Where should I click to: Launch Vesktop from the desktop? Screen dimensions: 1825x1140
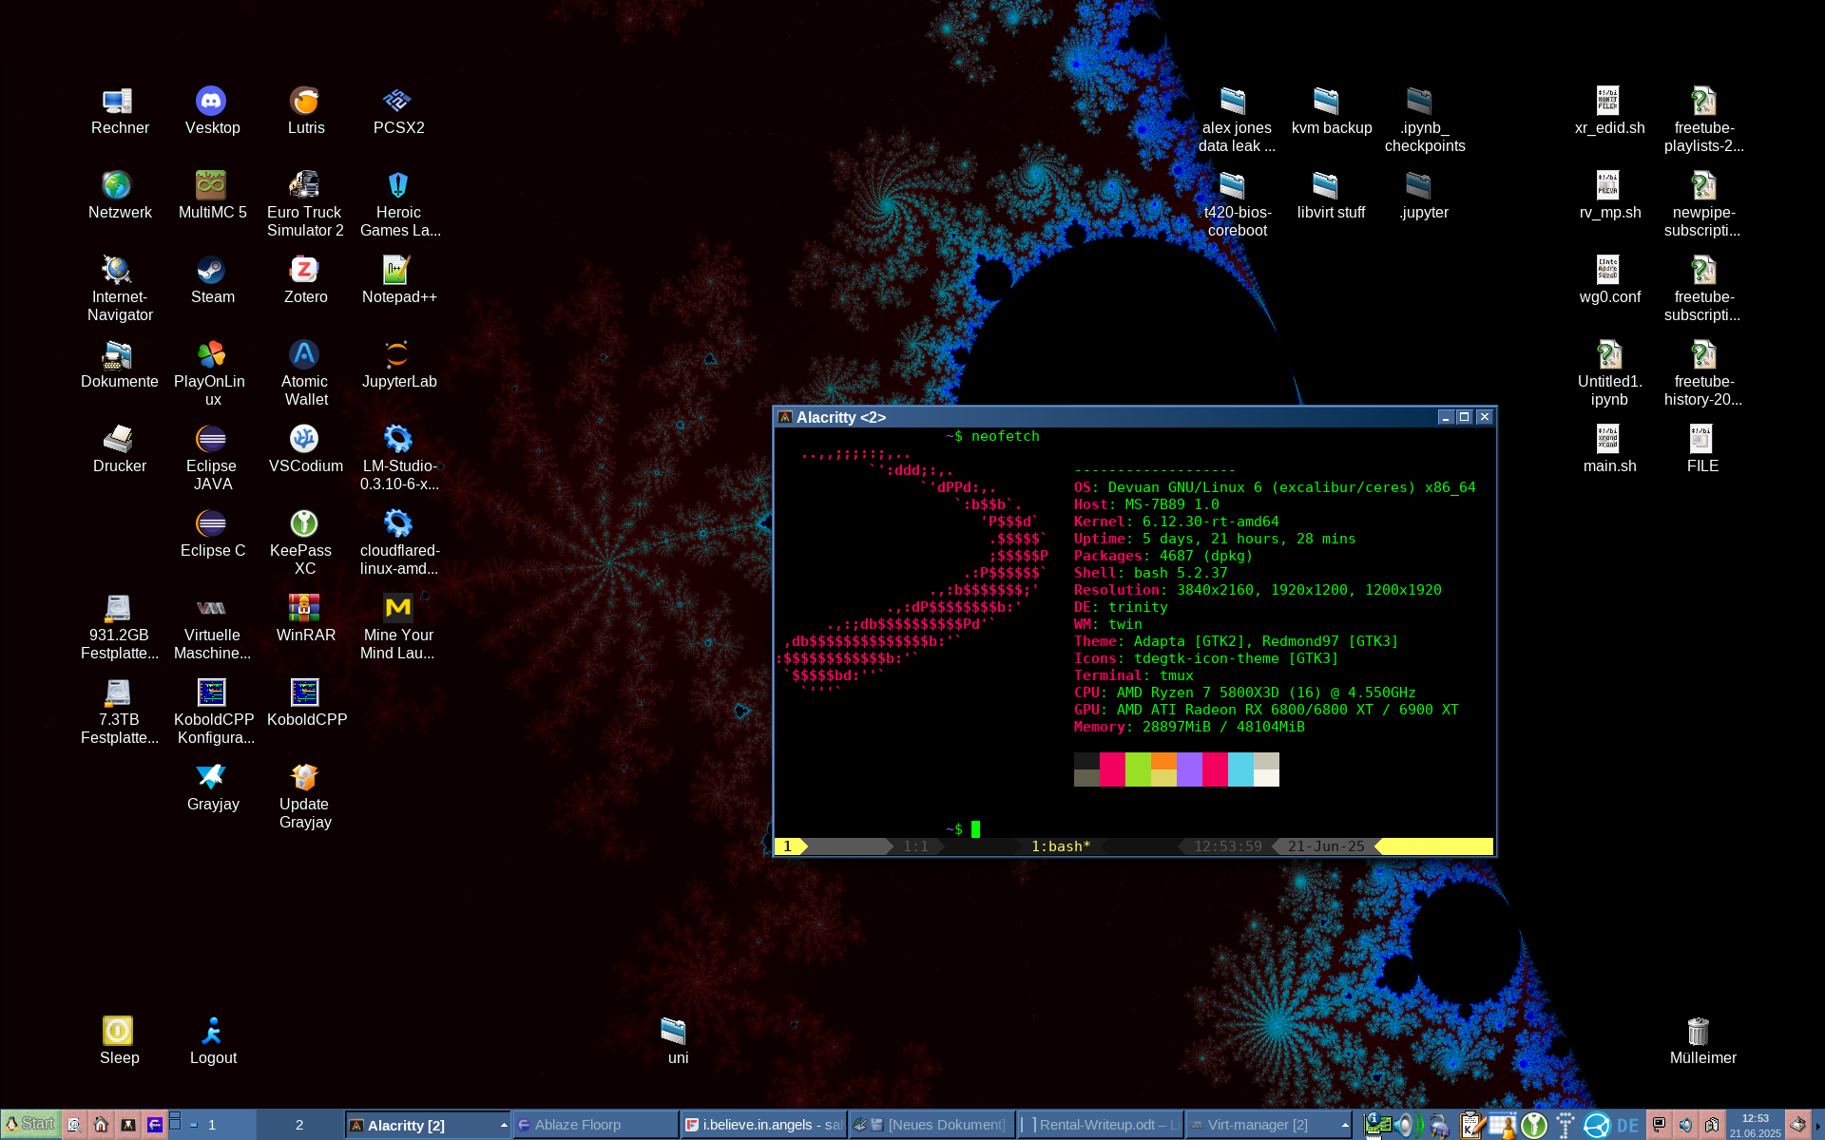pyautogui.click(x=212, y=111)
